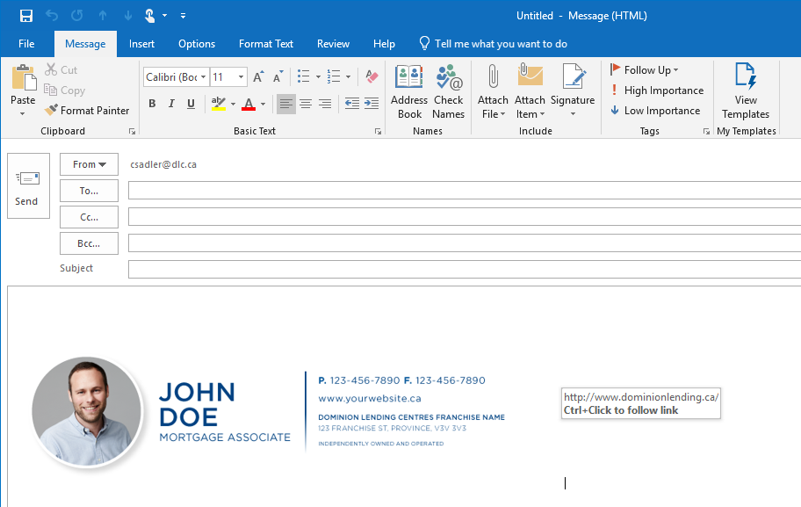The image size is (801, 507).
Task: Open the Signature menu
Action: coord(573,91)
